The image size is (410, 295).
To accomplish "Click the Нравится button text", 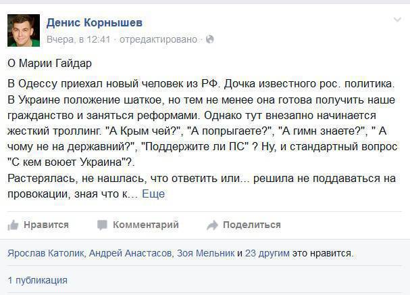I will 47,225.
